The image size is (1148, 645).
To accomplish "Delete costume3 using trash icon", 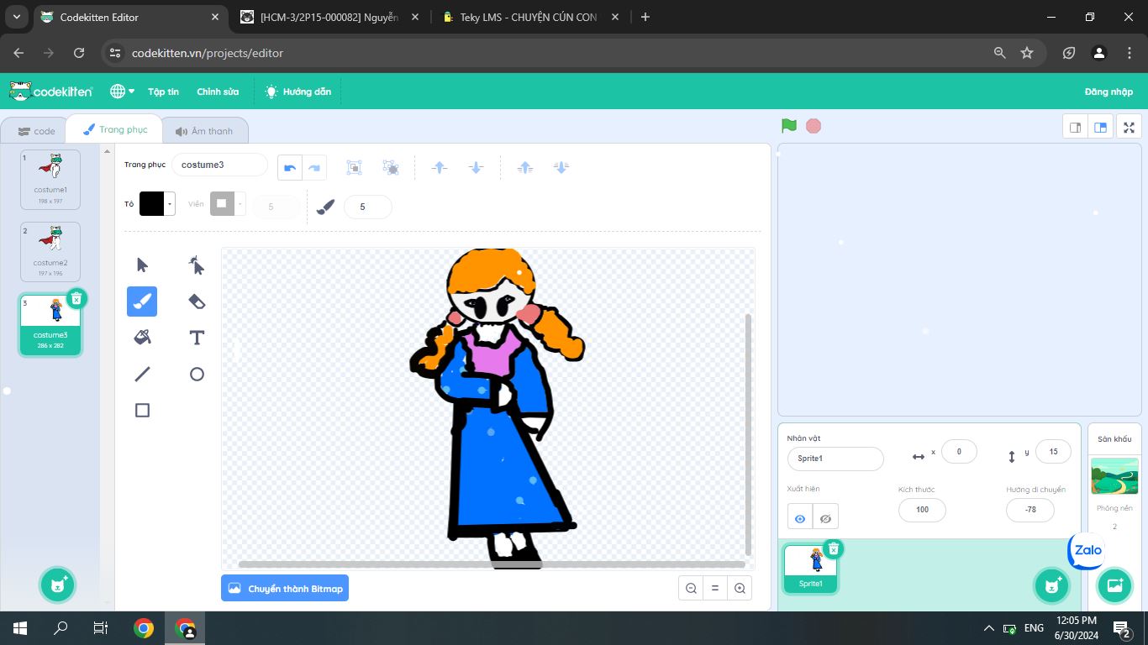I will (76, 298).
